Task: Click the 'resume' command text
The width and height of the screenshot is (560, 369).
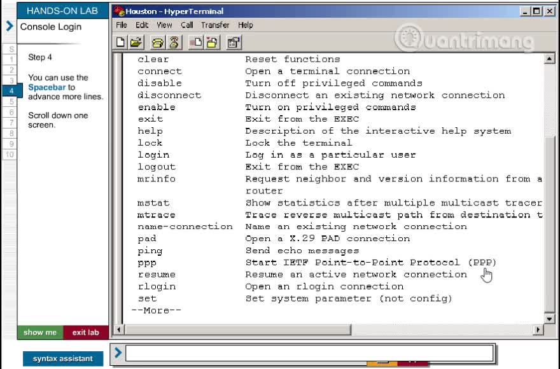Action: tap(157, 274)
